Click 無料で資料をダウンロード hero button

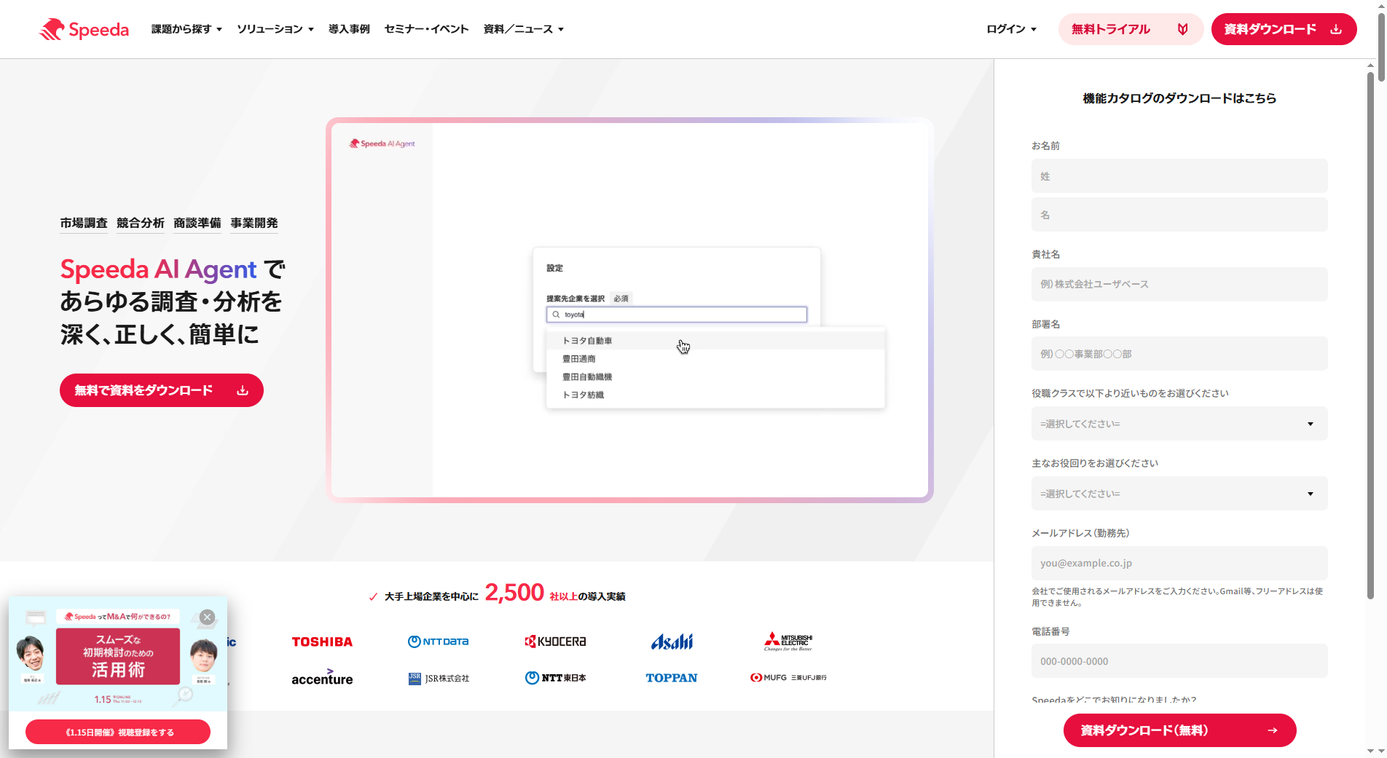pyautogui.click(x=162, y=390)
